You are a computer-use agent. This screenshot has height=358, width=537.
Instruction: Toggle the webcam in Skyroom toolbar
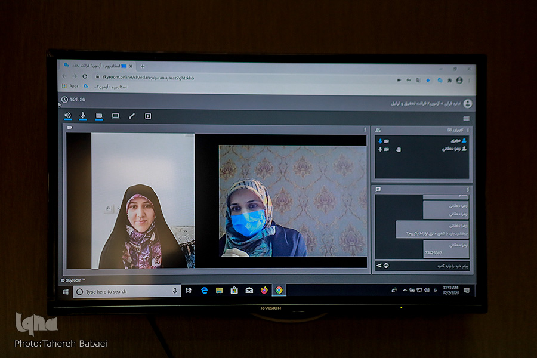pyautogui.click(x=99, y=116)
